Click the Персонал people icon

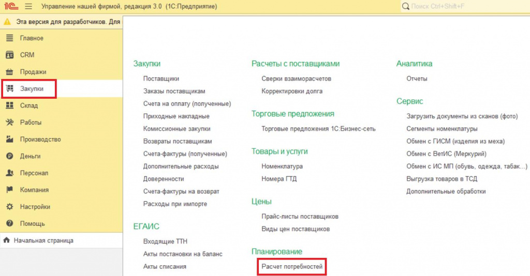[10, 173]
